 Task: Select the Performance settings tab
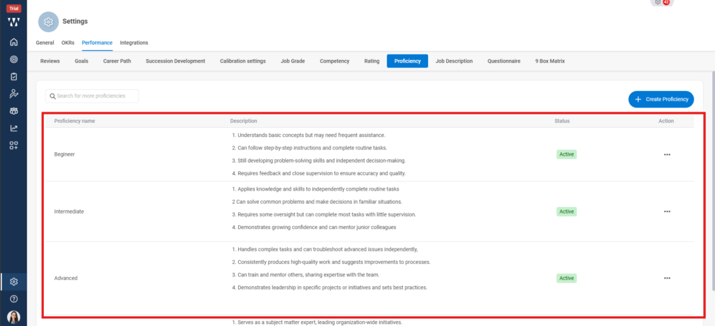97,43
